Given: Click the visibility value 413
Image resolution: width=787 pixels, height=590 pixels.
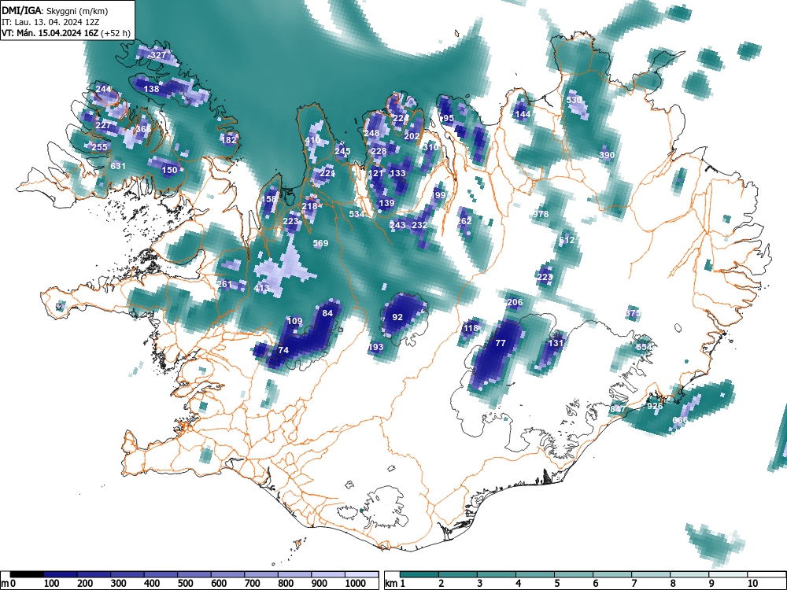Looking at the screenshot, I should pyautogui.click(x=261, y=288).
